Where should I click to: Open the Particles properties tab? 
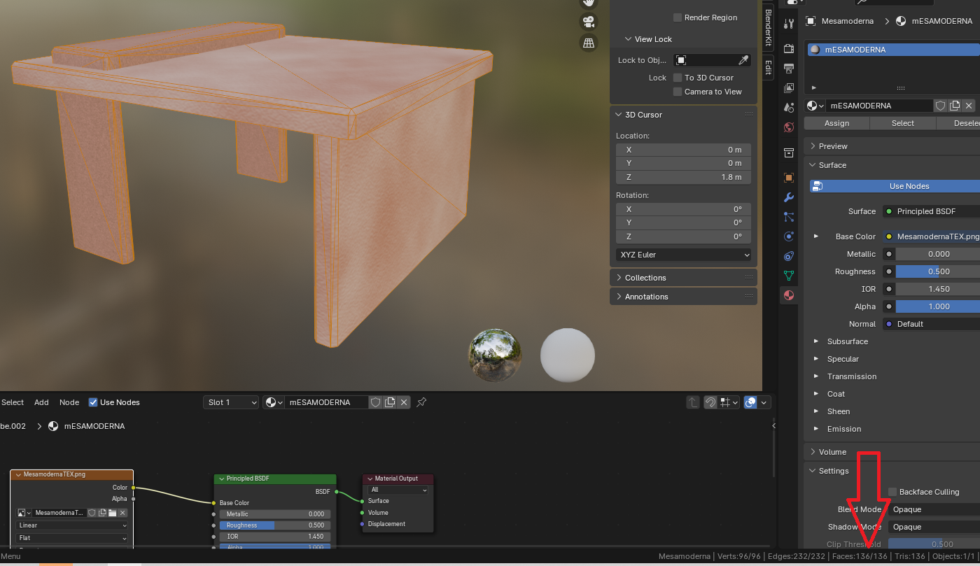(789, 217)
